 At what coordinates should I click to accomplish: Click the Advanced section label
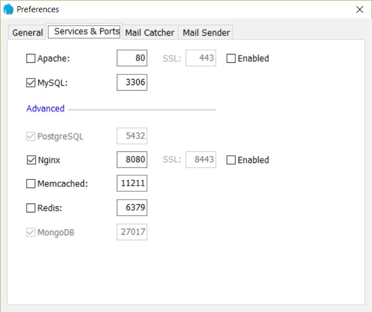tap(46, 108)
